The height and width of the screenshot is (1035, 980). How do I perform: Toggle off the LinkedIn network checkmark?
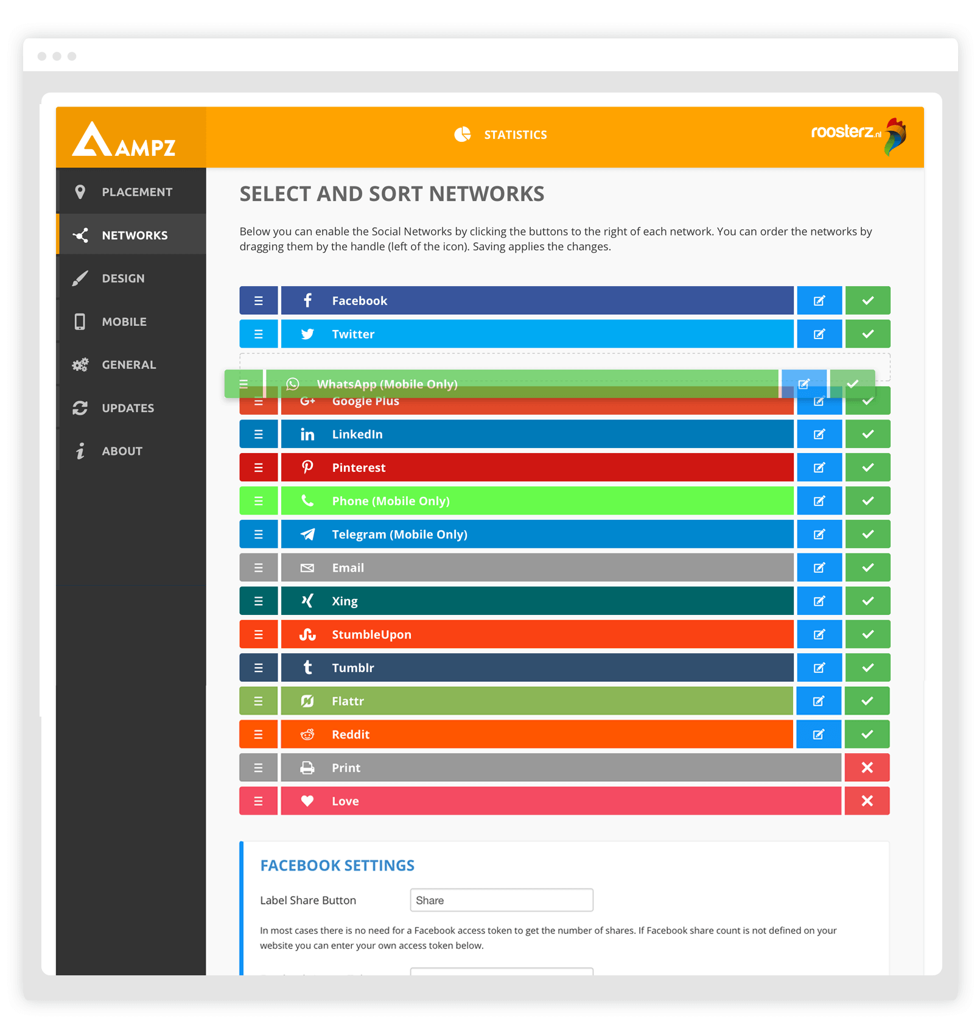tap(867, 434)
